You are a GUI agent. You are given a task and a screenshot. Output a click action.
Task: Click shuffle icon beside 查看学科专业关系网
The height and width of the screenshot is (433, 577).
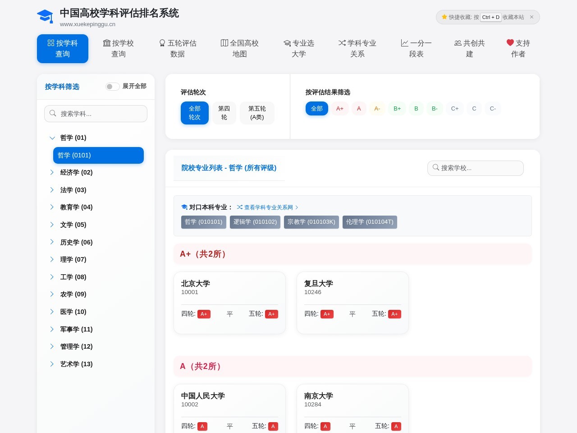240,207
